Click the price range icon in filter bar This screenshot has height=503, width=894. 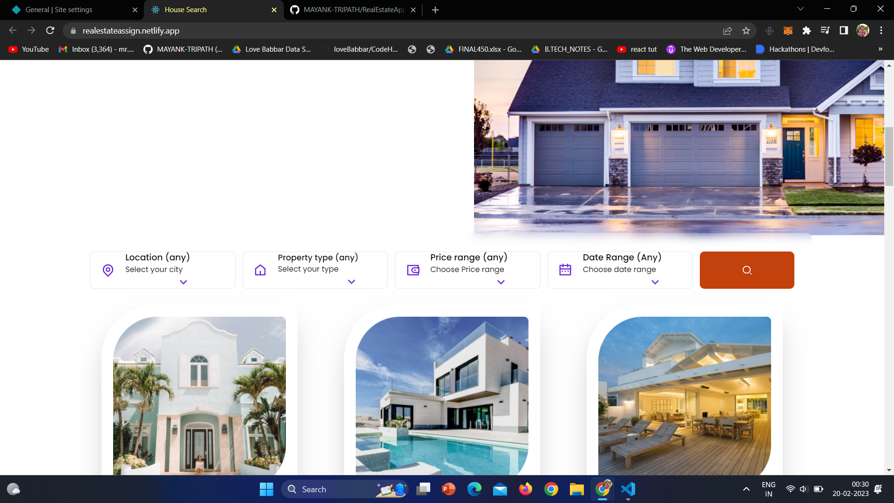pos(413,270)
